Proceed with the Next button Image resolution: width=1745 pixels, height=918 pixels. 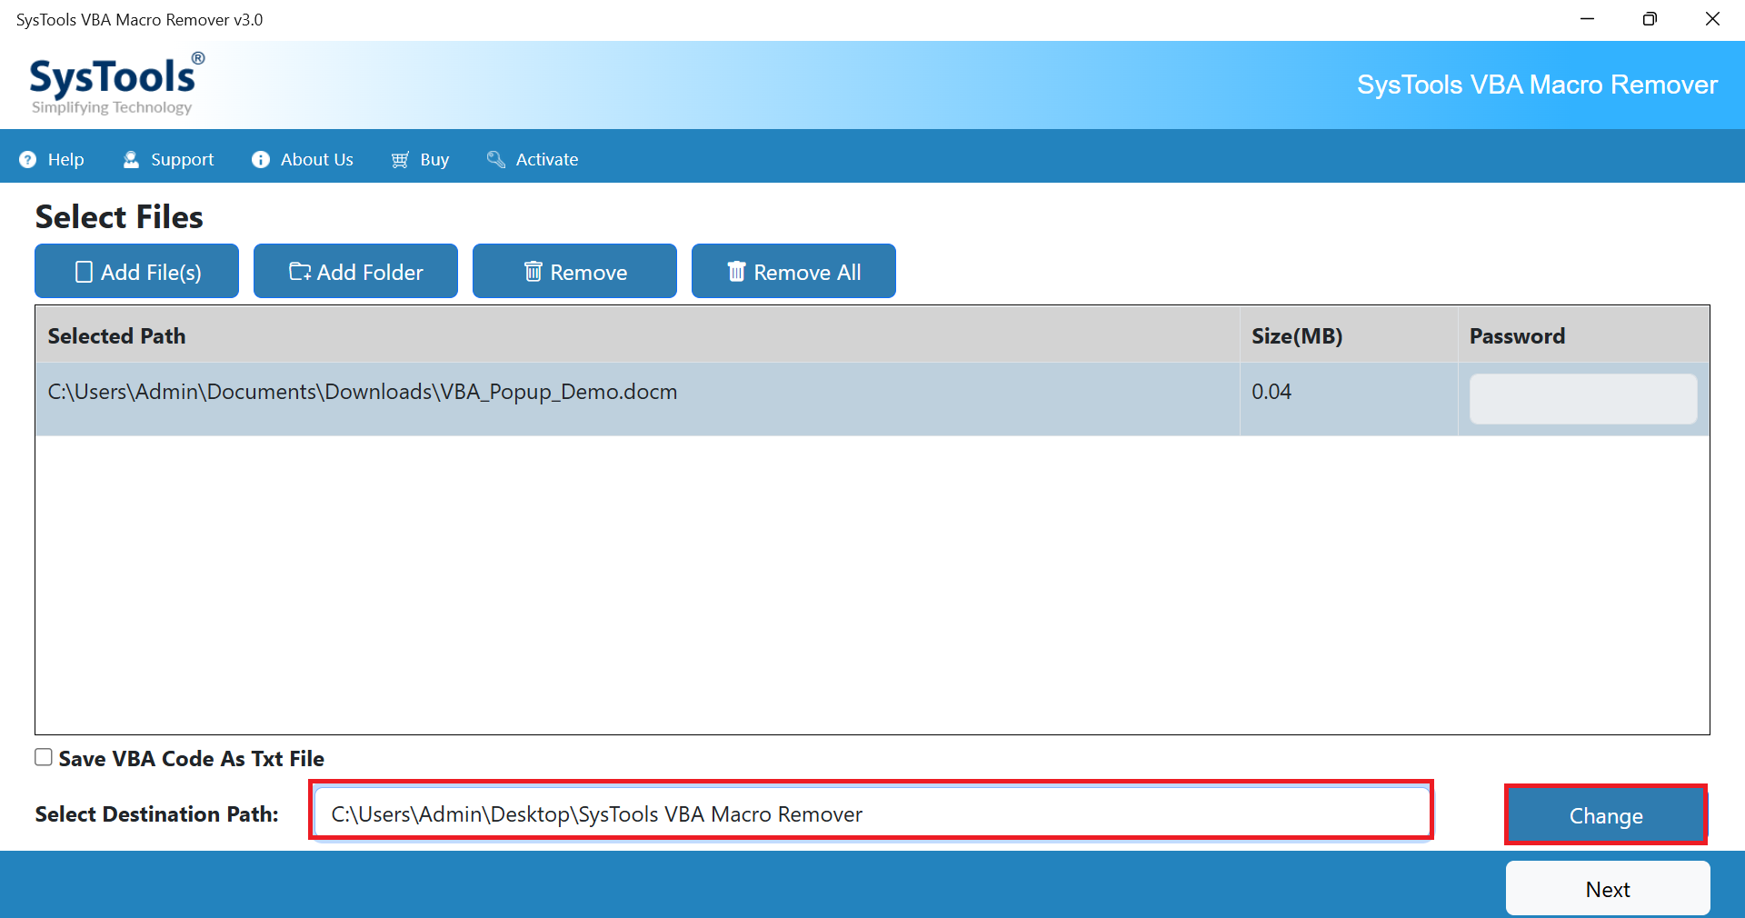(x=1608, y=889)
